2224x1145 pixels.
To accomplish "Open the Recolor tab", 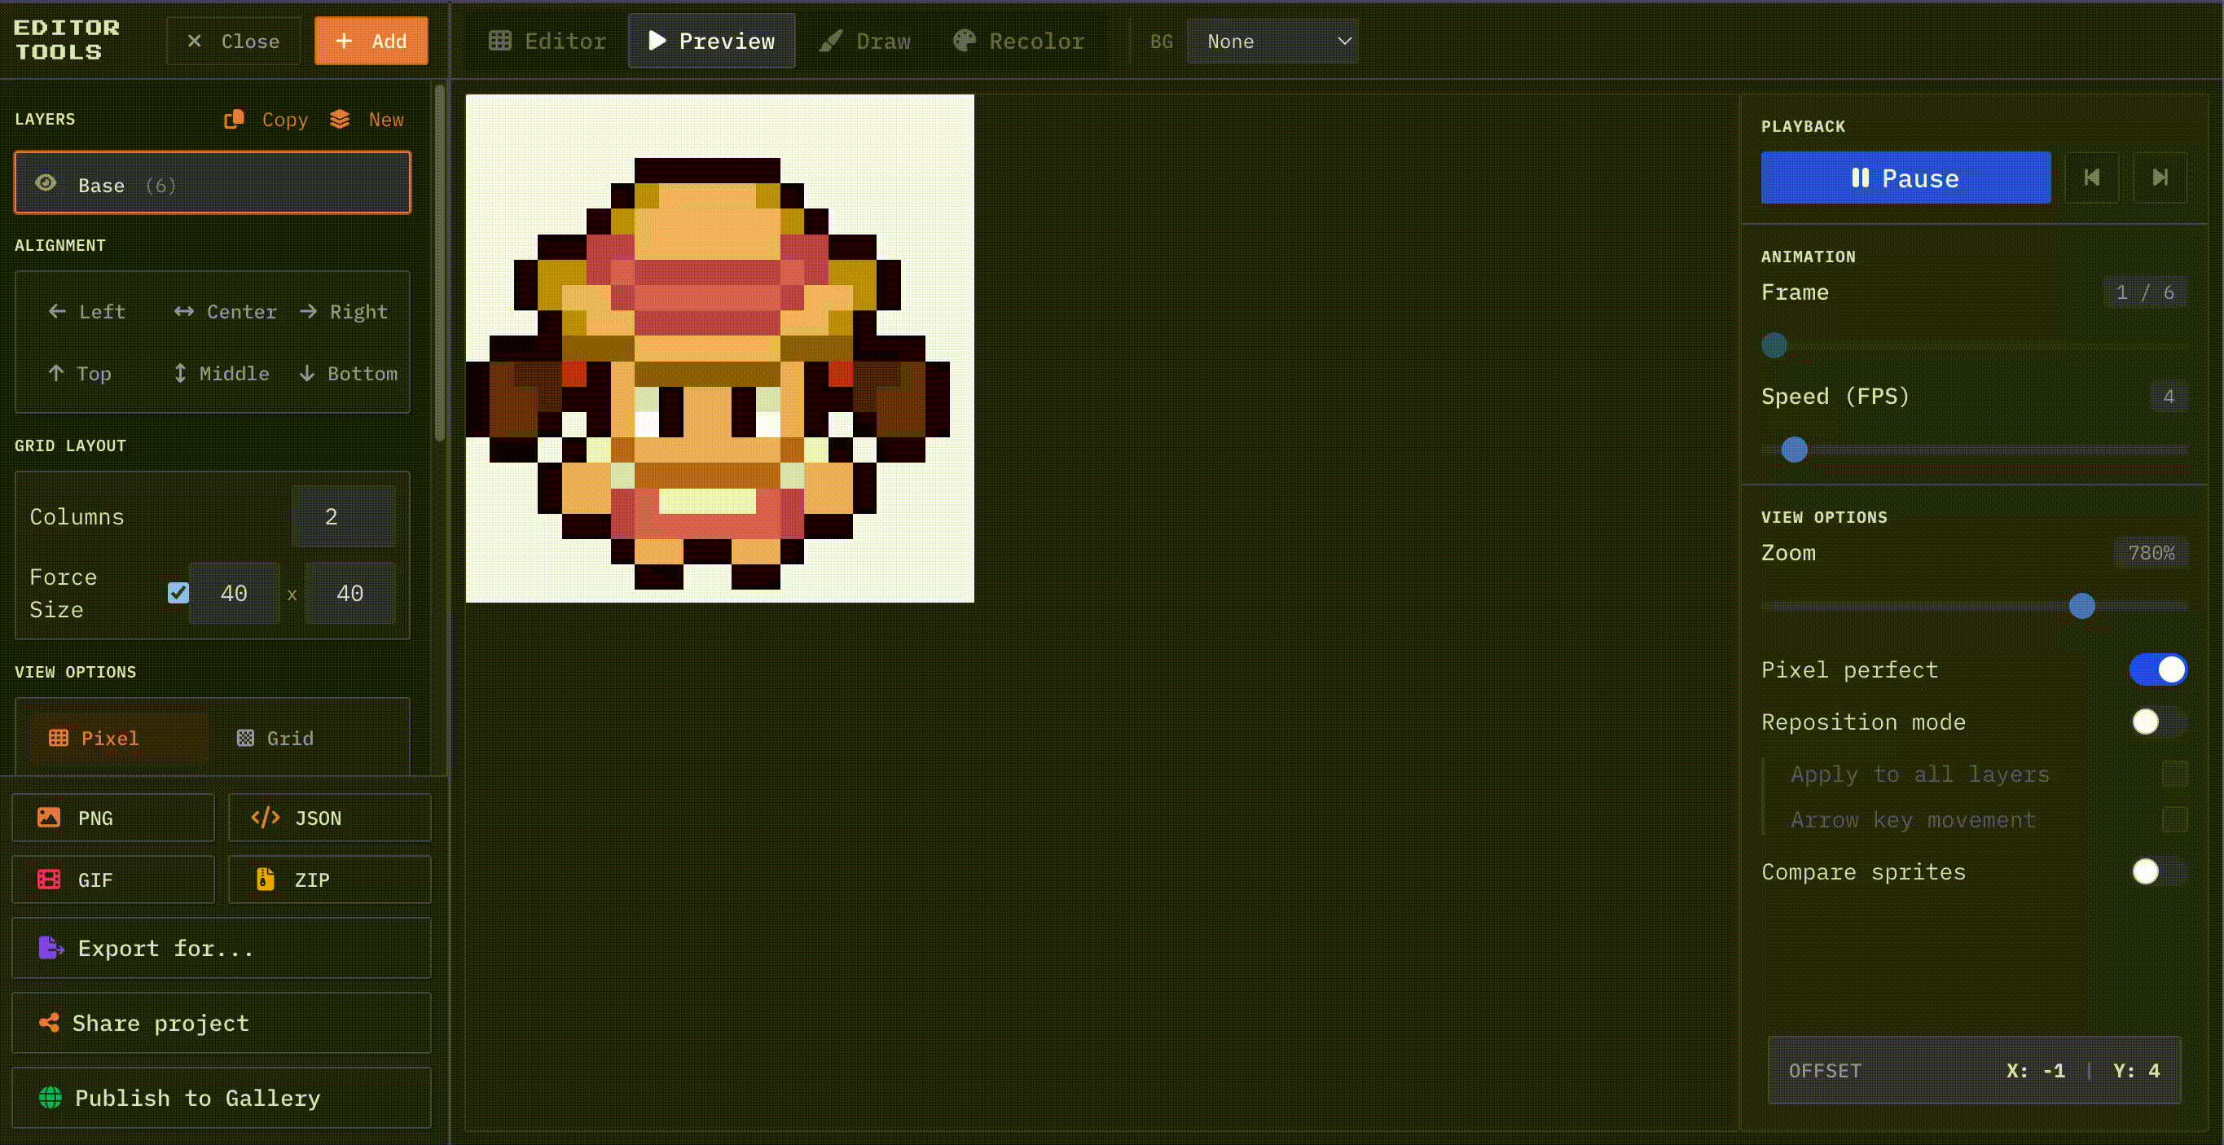I will click(1019, 41).
